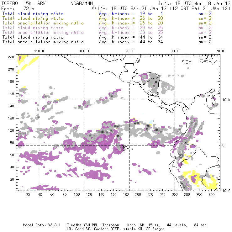Click the '100 W' longitude label
Viewport: 232px width, 232px height.
(x=84, y=51)
